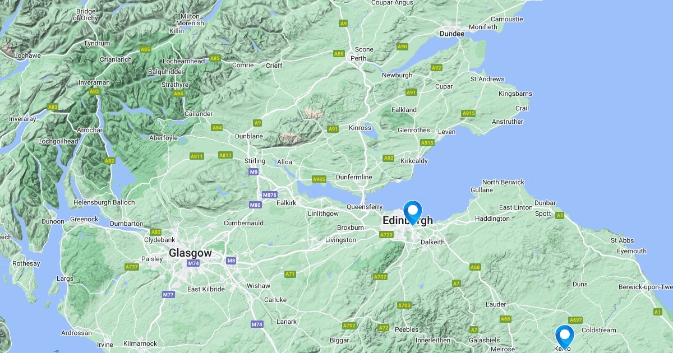The height and width of the screenshot is (353, 673).
Task: Click the A1 road shield near Dunbar
Action: pyautogui.click(x=559, y=215)
